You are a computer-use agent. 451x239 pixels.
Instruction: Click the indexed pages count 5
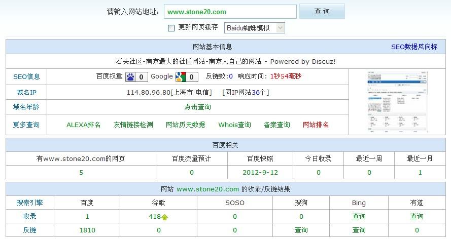[x=81, y=173]
